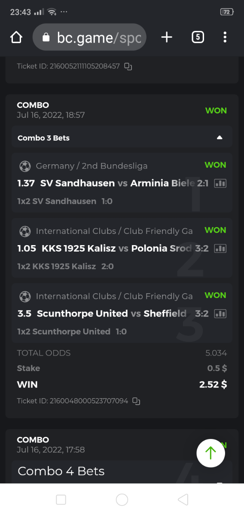Tap Android home circle button
The image size is (244, 516).
coord(122,499)
